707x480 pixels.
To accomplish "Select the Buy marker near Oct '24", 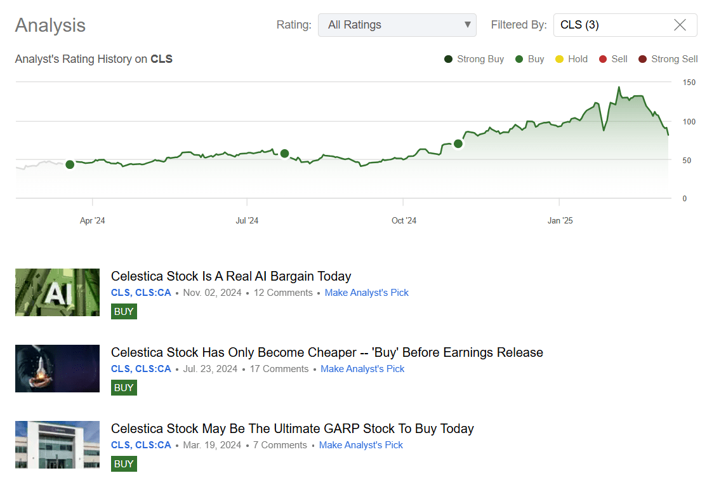I will 458,144.
